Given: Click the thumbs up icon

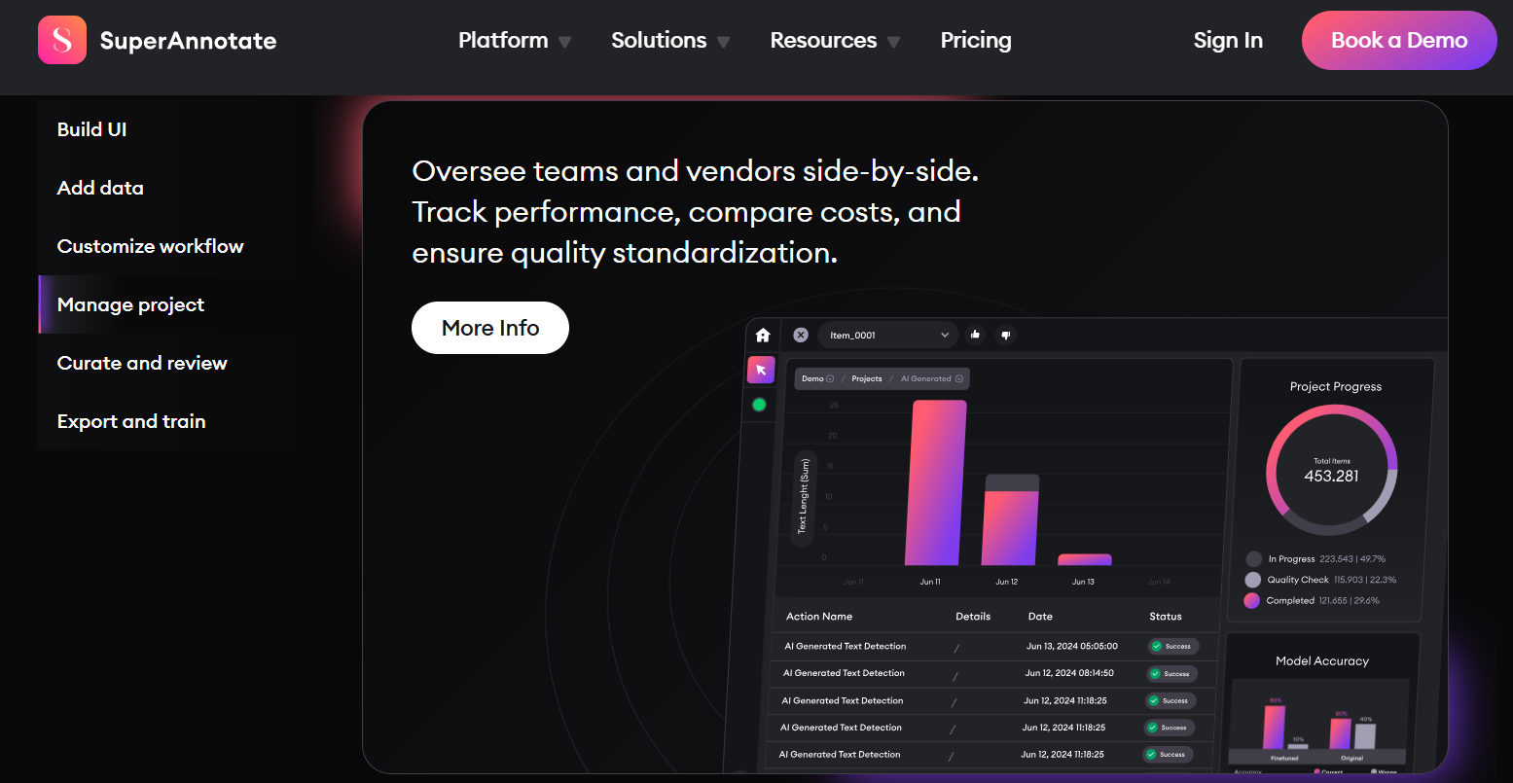Looking at the screenshot, I should (975, 335).
